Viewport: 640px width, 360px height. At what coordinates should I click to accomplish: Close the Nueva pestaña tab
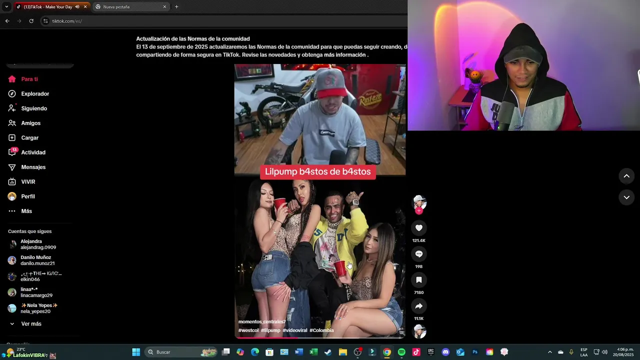pos(164,7)
